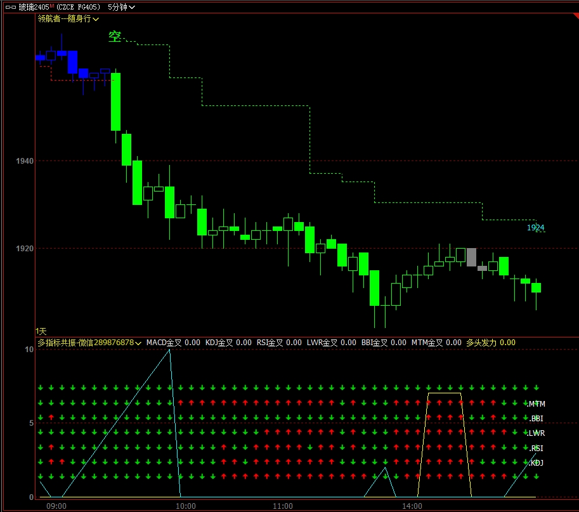Open the 多指标共振 sub-indicator dropdown
Screen dimensions: 579x512
[89, 343]
